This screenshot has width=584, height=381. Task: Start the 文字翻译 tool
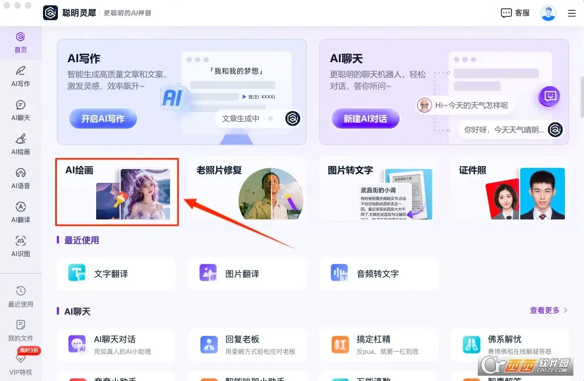click(116, 273)
